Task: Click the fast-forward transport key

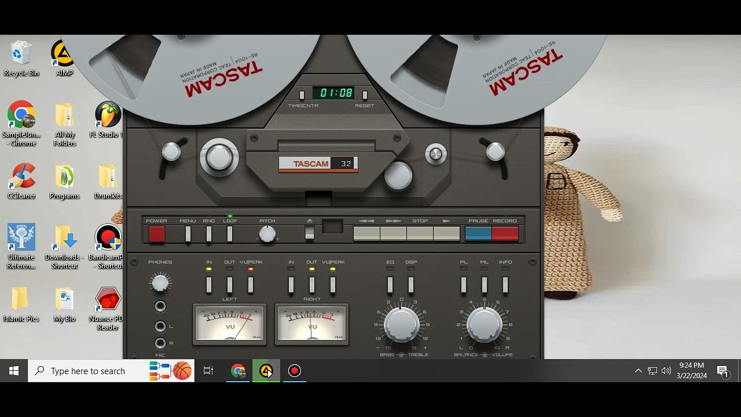Action: 393,234
